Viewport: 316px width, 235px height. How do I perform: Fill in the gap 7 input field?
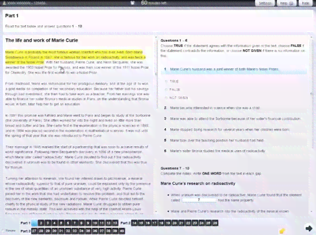point(199,200)
